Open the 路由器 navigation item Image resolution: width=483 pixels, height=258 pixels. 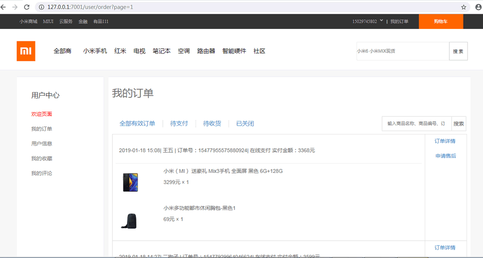206,51
